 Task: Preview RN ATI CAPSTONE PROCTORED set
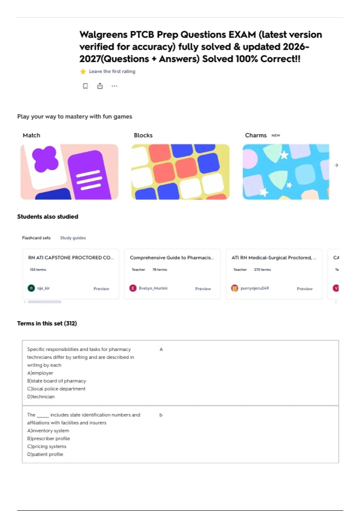pos(101,289)
